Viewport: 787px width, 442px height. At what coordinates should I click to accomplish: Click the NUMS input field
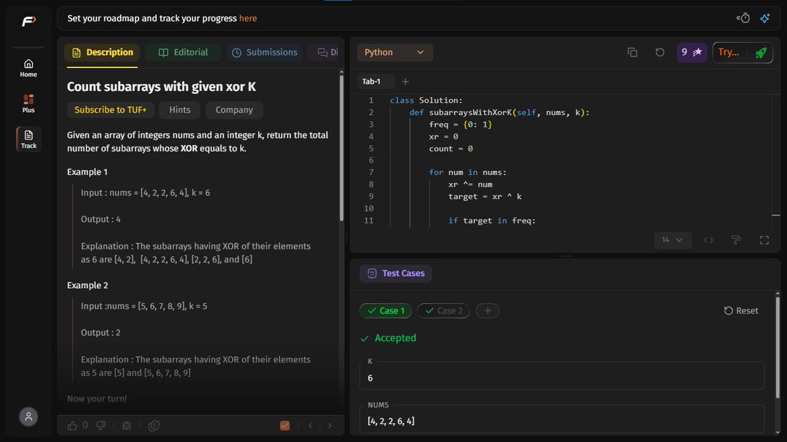(x=561, y=418)
